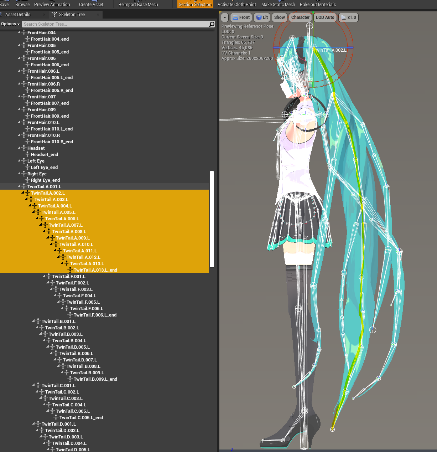
Task: Open the LOD Auto menu
Action: click(325, 17)
